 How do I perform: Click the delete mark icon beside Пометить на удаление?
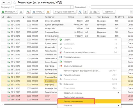pos(61,52)
